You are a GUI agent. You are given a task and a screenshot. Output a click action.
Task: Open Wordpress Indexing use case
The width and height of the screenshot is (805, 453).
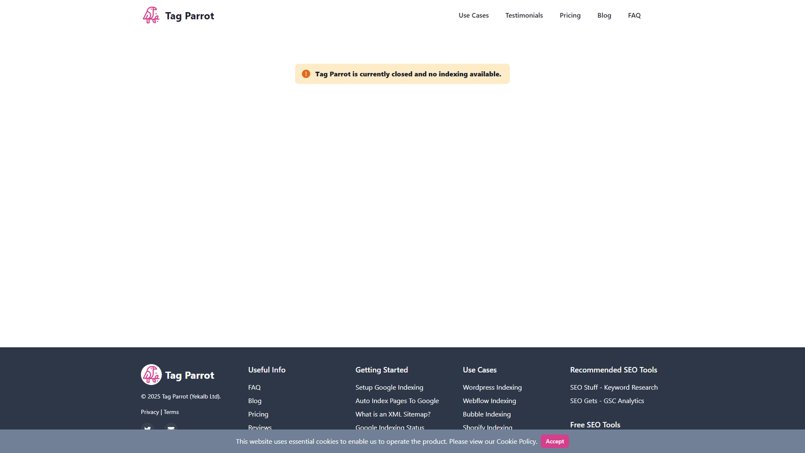point(492,388)
